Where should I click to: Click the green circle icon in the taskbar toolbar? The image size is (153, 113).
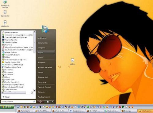pyautogui.click(x=88, y=107)
